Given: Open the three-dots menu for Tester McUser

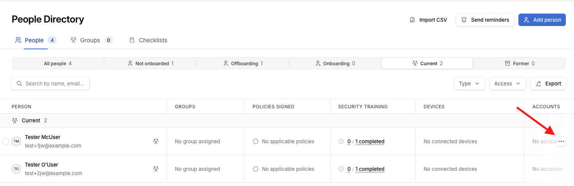Looking at the screenshot, I should click(x=561, y=142).
